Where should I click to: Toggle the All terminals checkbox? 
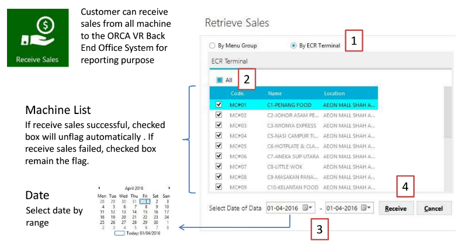tap(219, 80)
